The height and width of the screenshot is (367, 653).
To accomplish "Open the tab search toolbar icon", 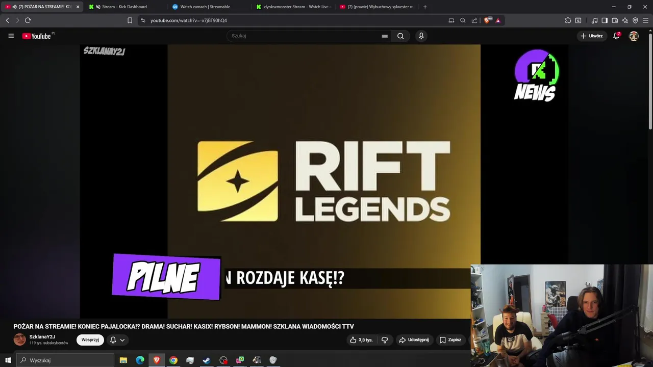I will point(578,20).
